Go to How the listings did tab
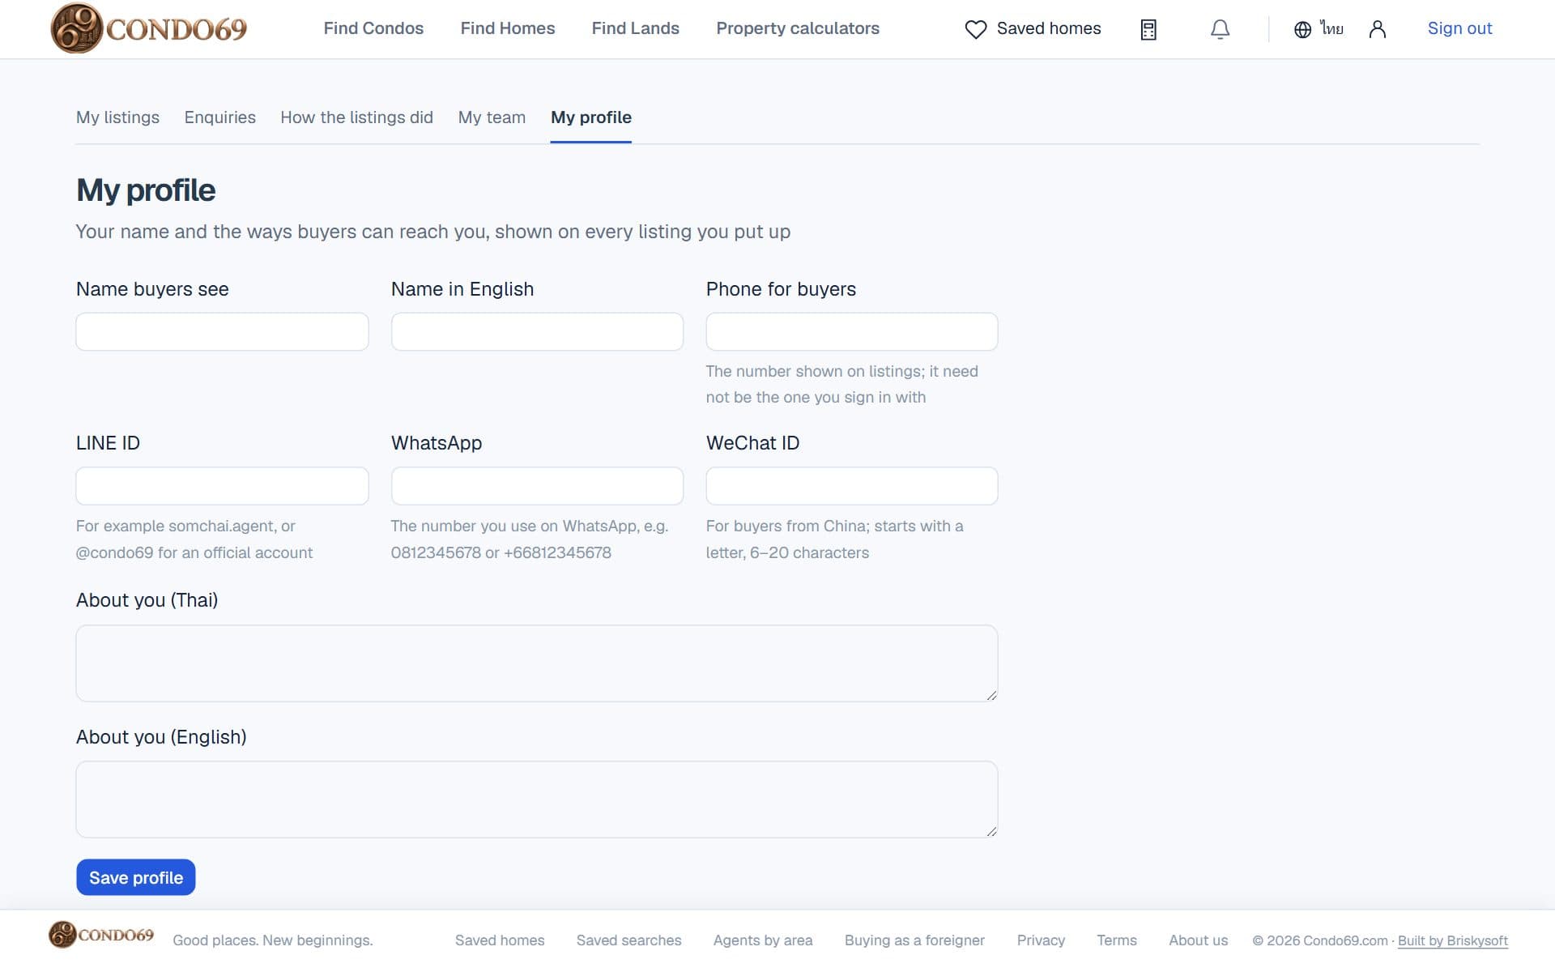 point(356,117)
